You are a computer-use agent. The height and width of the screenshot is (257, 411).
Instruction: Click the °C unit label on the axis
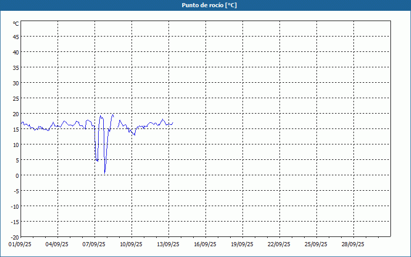(16, 24)
